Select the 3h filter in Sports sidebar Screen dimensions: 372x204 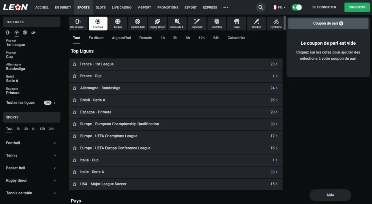[26, 129]
